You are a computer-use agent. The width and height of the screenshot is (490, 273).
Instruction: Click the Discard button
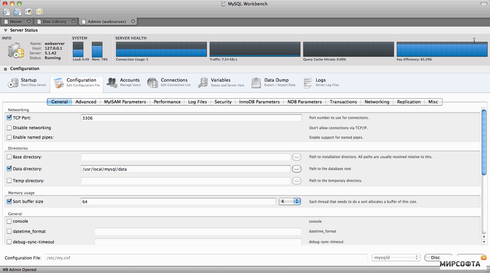coord(438,258)
